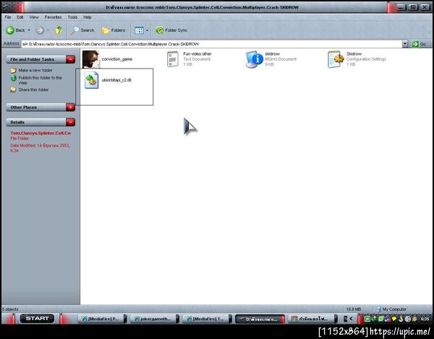The image size is (434, 339).
Task: Click the taskbar overflow chevron arrow
Action: (x=351, y=319)
